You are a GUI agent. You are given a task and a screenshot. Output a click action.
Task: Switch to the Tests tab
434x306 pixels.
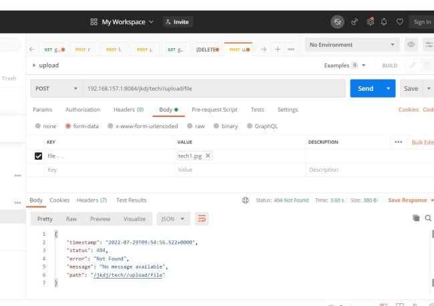point(258,110)
